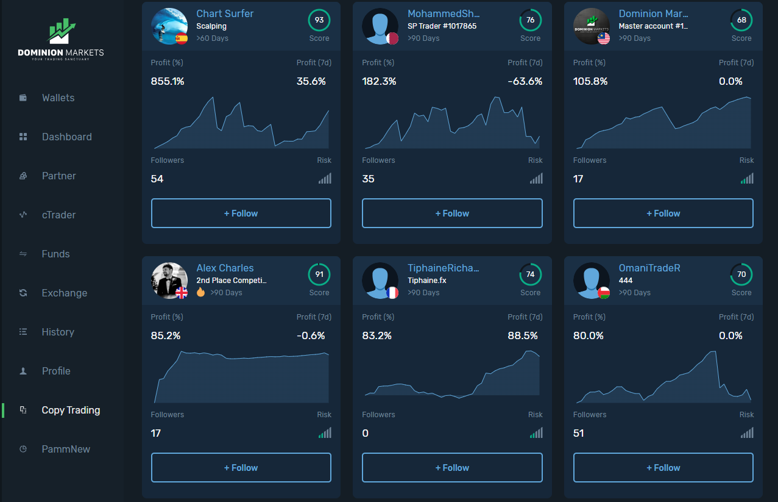This screenshot has width=778, height=502.
Task: Follow the Chart Surfer trader
Action: (241, 213)
